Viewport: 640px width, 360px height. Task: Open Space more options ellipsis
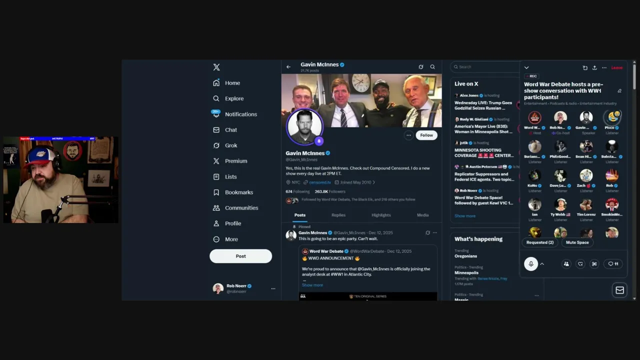click(x=604, y=67)
